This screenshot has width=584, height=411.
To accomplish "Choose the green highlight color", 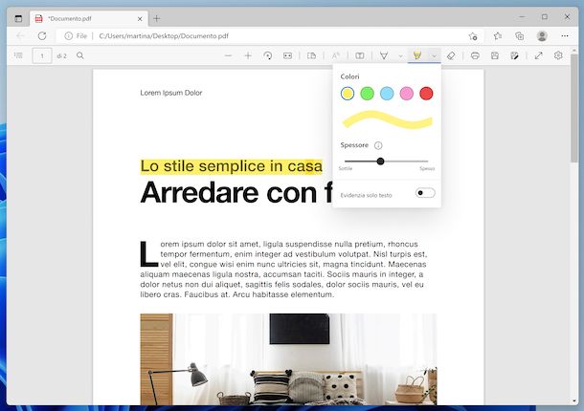I will [367, 93].
